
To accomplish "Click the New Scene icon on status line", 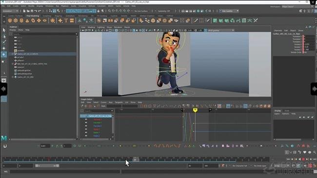I will pos(24,11).
